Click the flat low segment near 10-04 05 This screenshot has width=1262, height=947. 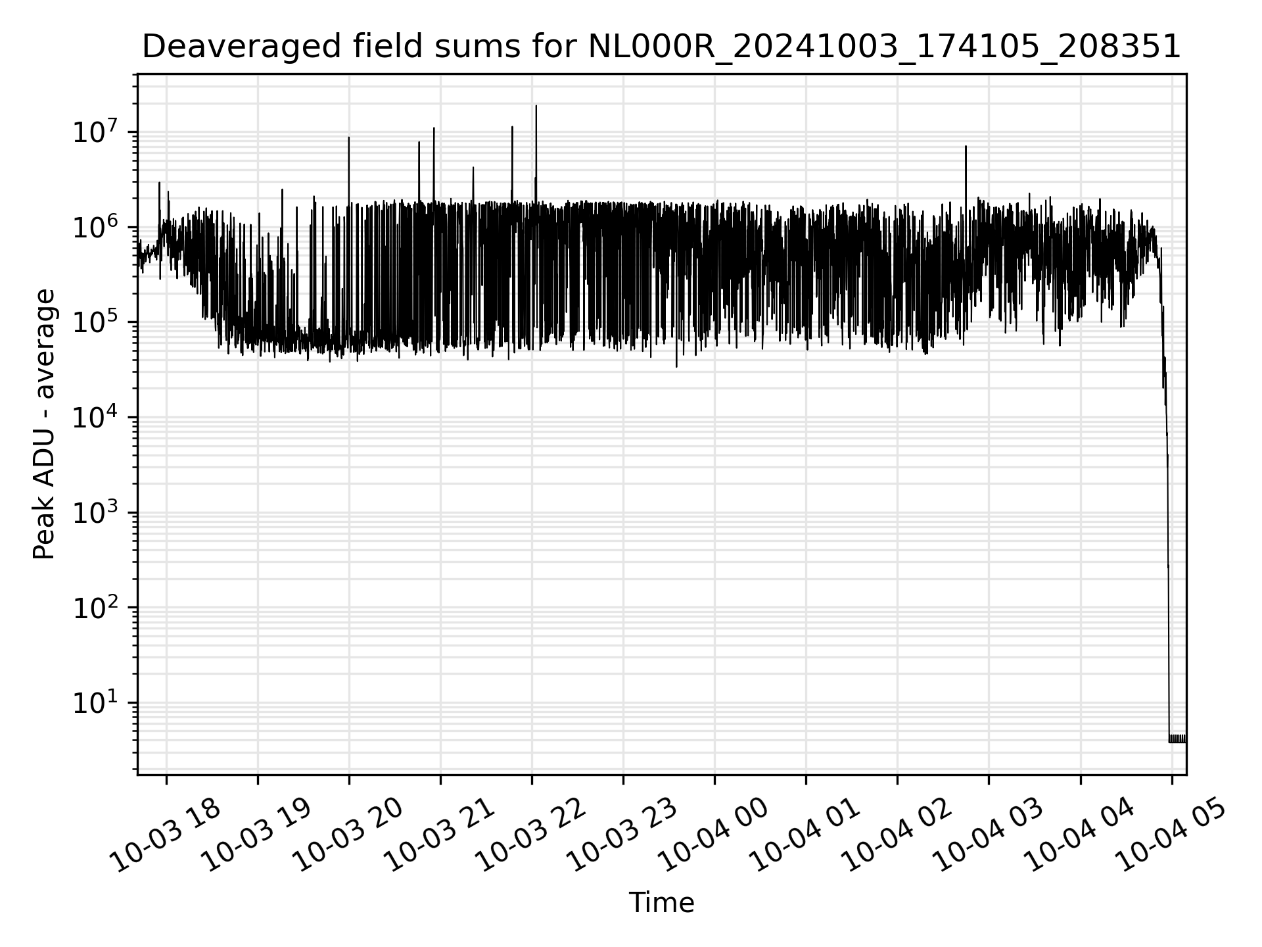1177,739
